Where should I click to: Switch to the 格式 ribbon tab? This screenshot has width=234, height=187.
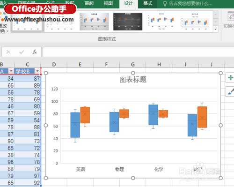(x=147, y=3)
